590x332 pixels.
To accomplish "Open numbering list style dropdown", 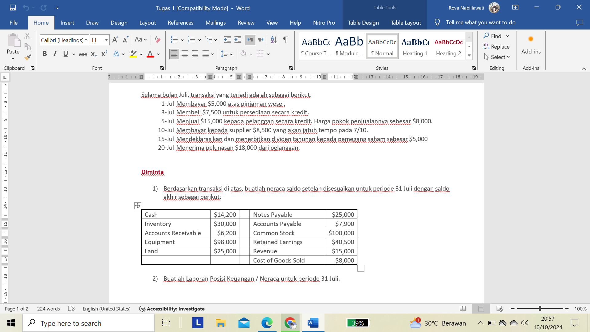I will click(x=199, y=40).
